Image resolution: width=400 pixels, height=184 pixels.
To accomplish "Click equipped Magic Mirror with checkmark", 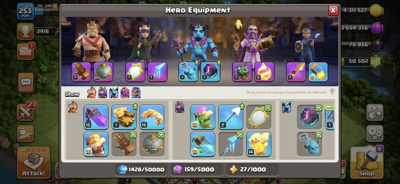I will 259,117.
